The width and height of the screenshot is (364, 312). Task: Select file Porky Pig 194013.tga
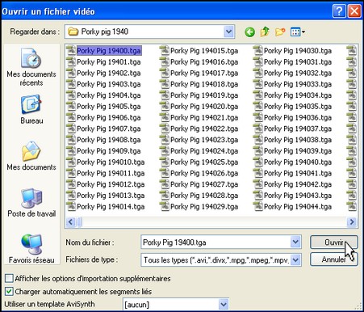pyautogui.click(x=111, y=196)
